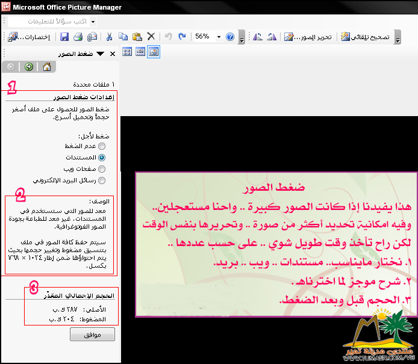Select the 'صفحات ويب' radio option
The width and height of the screenshot is (418, 364).
102,169
